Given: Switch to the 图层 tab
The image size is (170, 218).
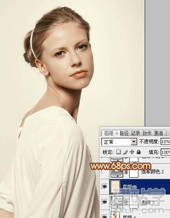Looking at the screenshot, I should click(109, 133).
